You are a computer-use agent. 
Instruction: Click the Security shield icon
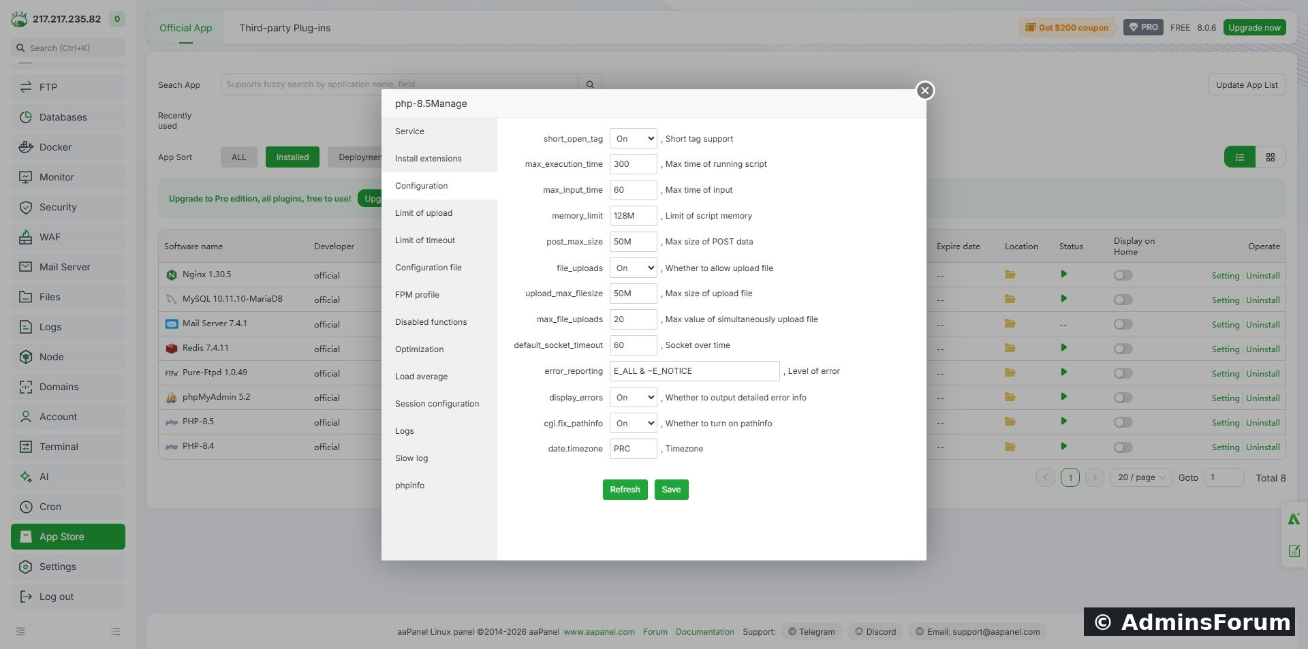(x=26, y=207)
